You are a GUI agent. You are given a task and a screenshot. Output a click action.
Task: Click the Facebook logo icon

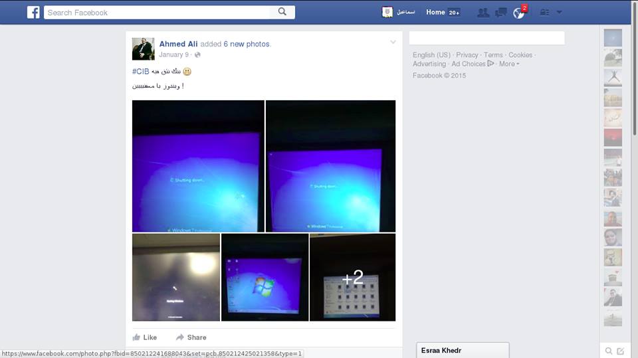point(33,12)
